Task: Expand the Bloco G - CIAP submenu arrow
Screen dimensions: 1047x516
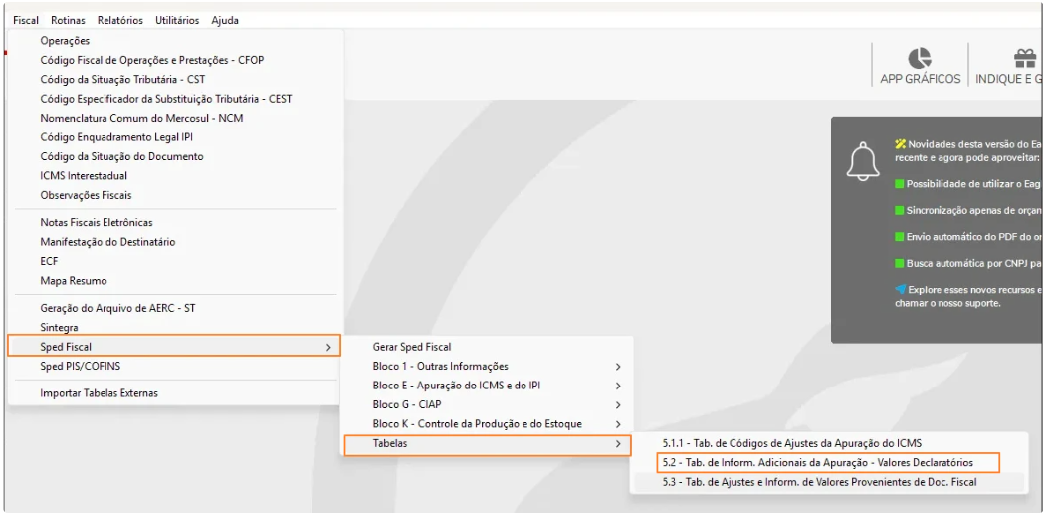Action: (618, 405)
